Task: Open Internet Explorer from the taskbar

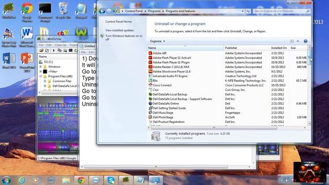Action: (22, 180)
